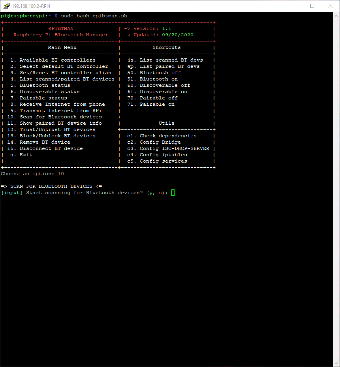Click 'c3. Config ISC-DHCP-SERVER' line
The height and width of the screenshot is (367, 340).
pyautogui.click(x=168, y=149)
